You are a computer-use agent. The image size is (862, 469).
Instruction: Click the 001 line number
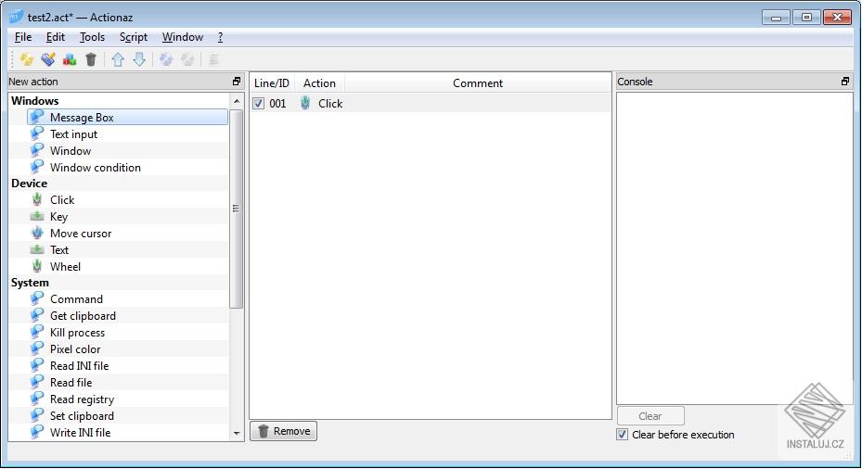[x=277, y=103]
